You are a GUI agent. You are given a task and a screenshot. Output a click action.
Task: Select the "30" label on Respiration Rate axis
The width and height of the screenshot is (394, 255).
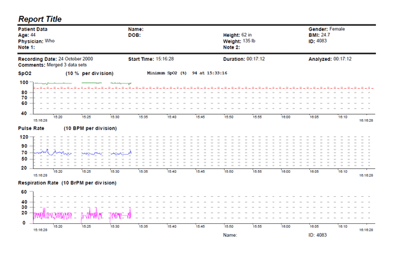pos(24,207)
